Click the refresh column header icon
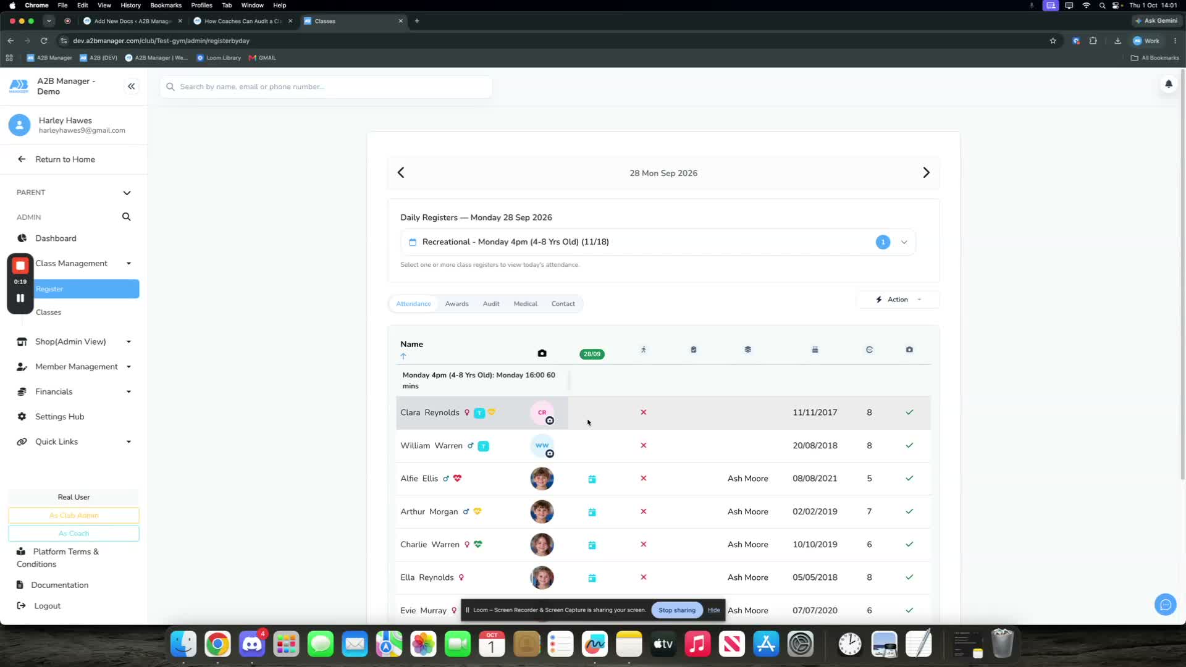Viewport: 1186px width, 667px height. point(869,350)
